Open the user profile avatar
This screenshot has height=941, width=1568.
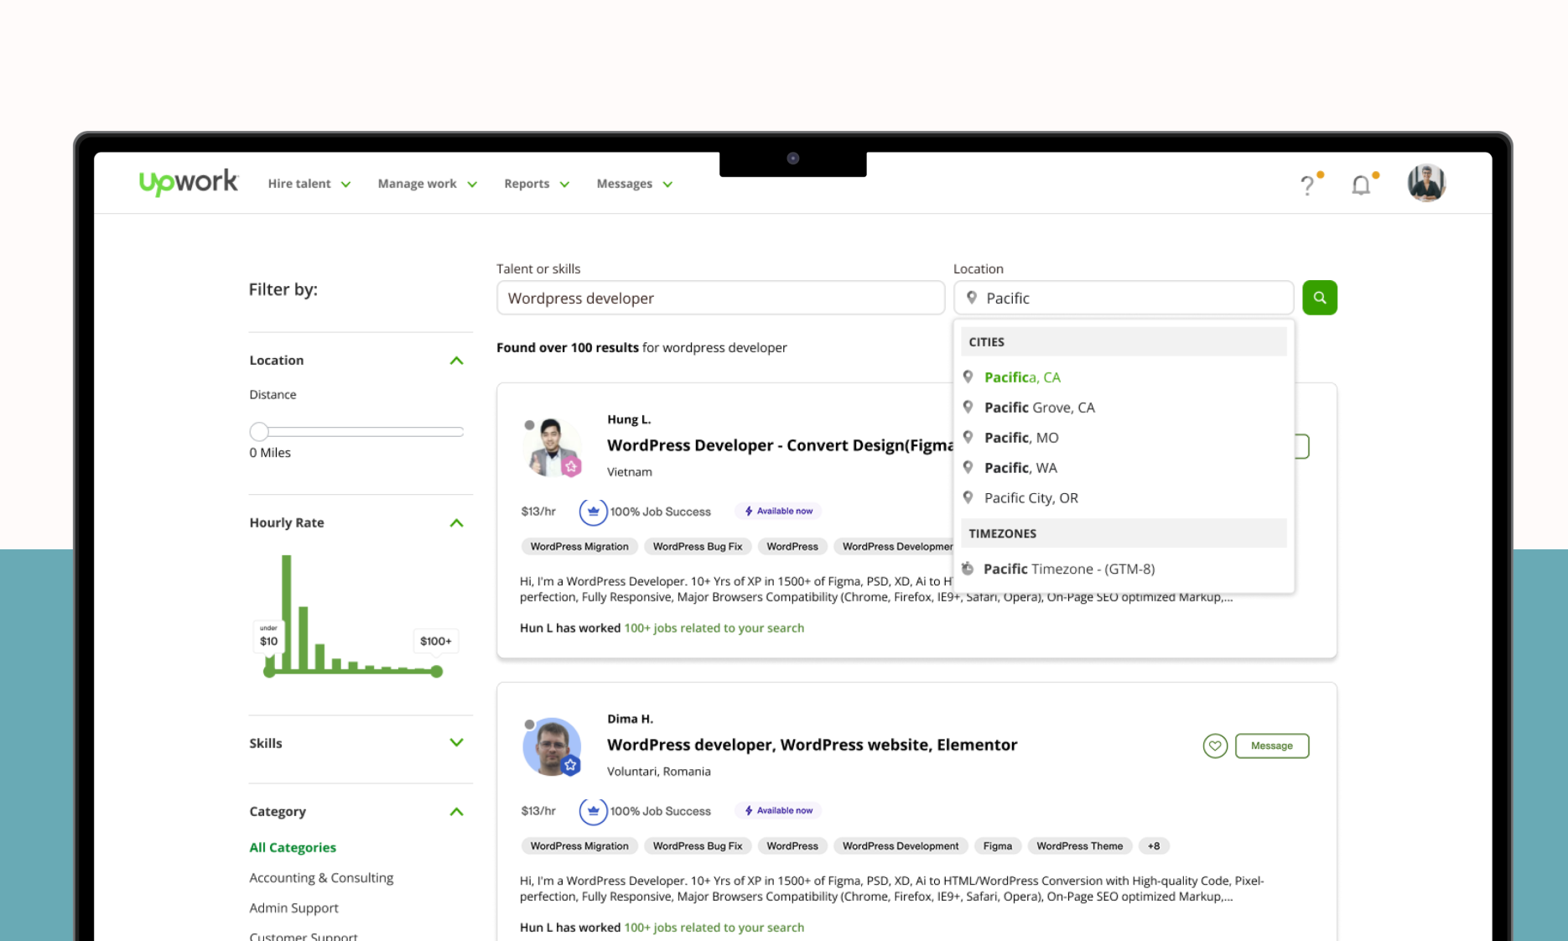click(x=1425, y=183)
